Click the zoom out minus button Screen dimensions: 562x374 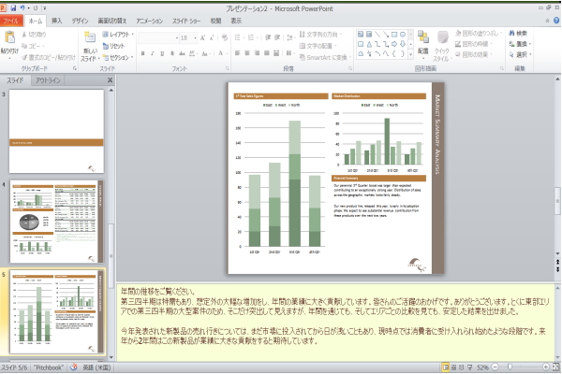pyautogui.click(x=495, y=367)
